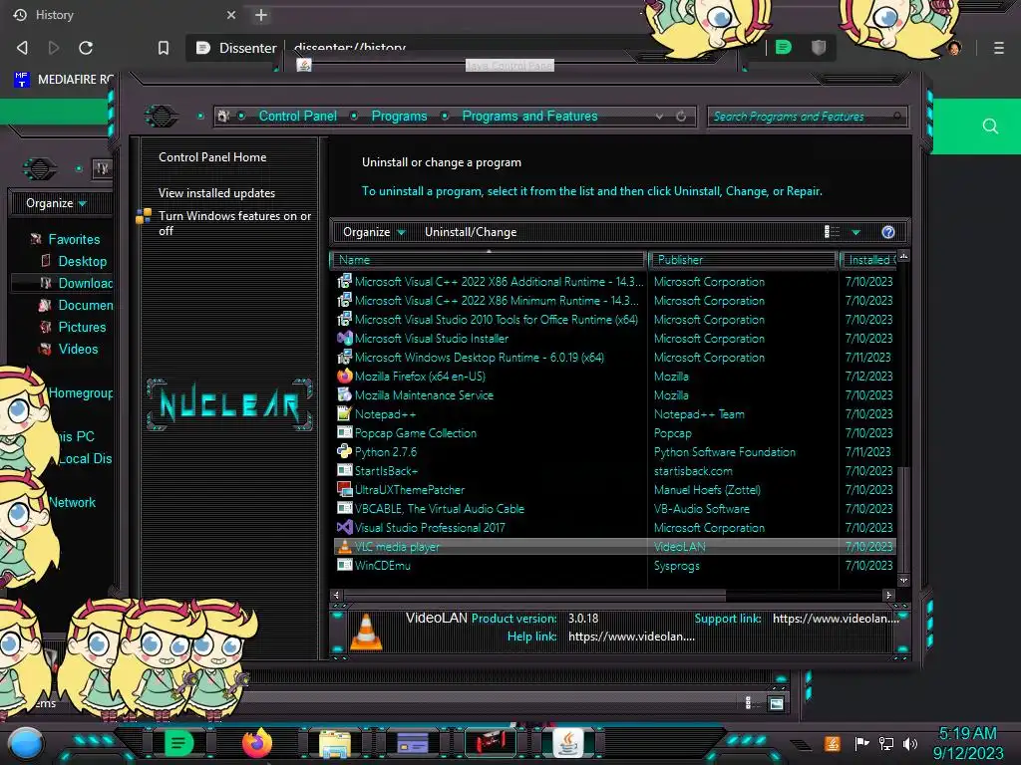The image size is (1021, 765).
Task: Click Programs breadcrumb
Action: [x=399, y=116]
